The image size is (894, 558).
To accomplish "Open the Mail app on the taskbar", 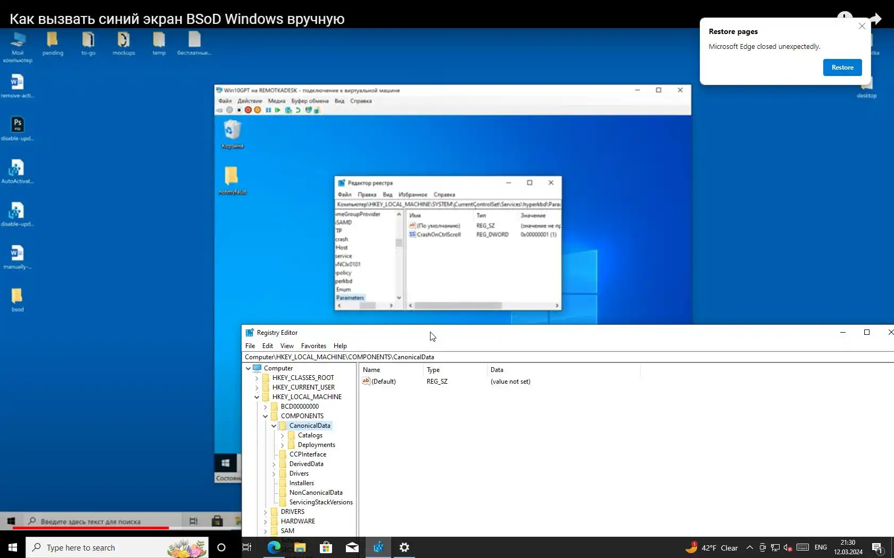I will [352, 547].
